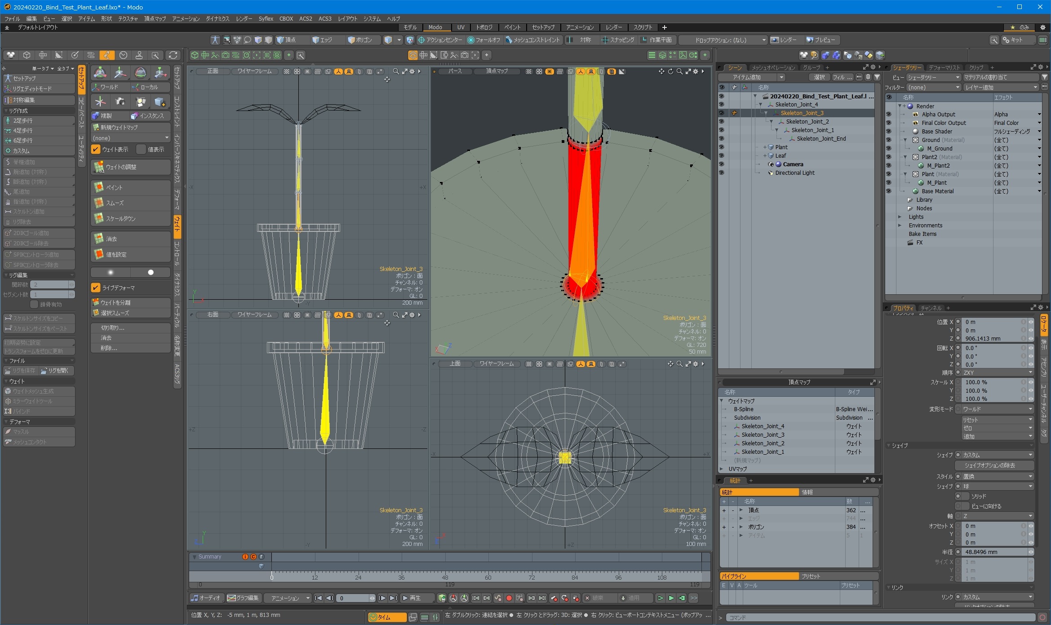Image resolution: width=1051 pixels, height=625 pixels.
Task: Hide Skeleton_Joint_4 with its eye icon
Action: pos(721,105)
